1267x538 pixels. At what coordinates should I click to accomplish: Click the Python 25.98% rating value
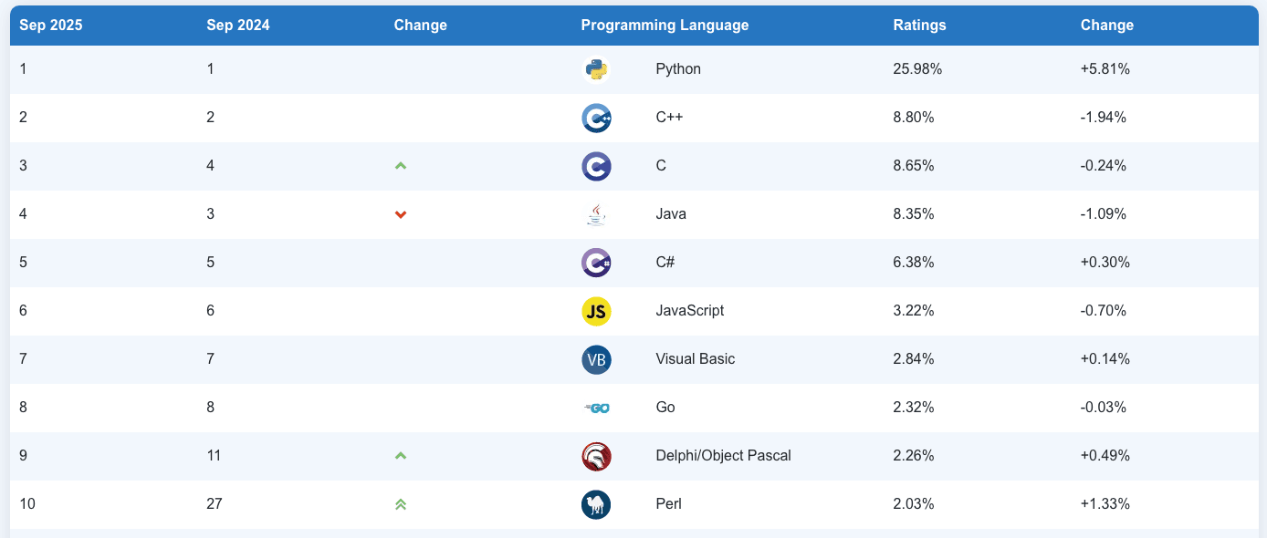tap(917, 69)
